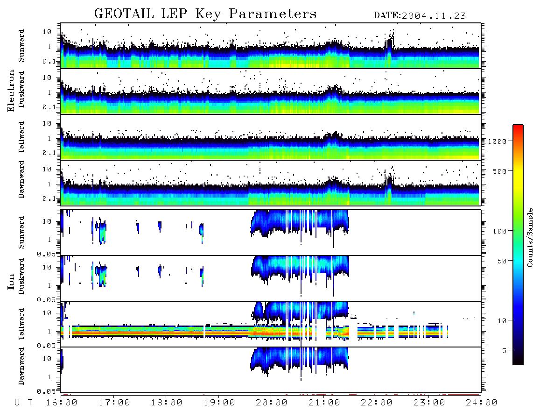Click the vertical "Ion" group label
This screenshot has height=411, width=533.
coord(11,282)
